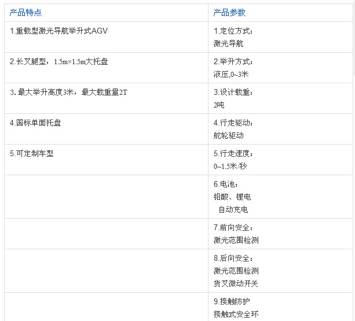Select the 舵轮驱动 drive value
Screen dimensions: 355x321
(x=228, y=135)
